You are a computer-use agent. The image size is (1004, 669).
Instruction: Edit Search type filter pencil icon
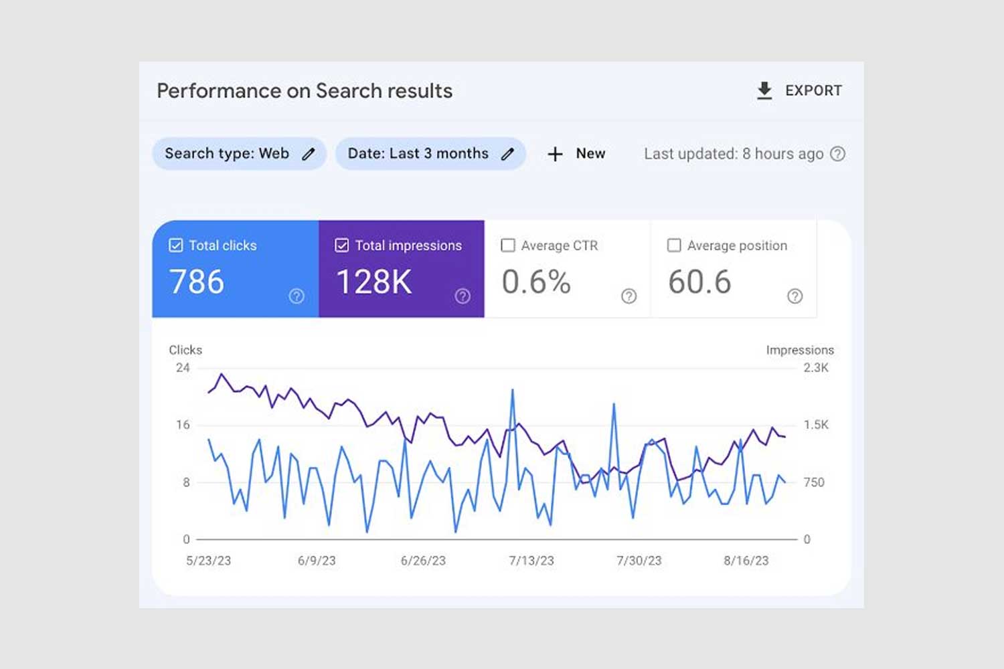308,154
